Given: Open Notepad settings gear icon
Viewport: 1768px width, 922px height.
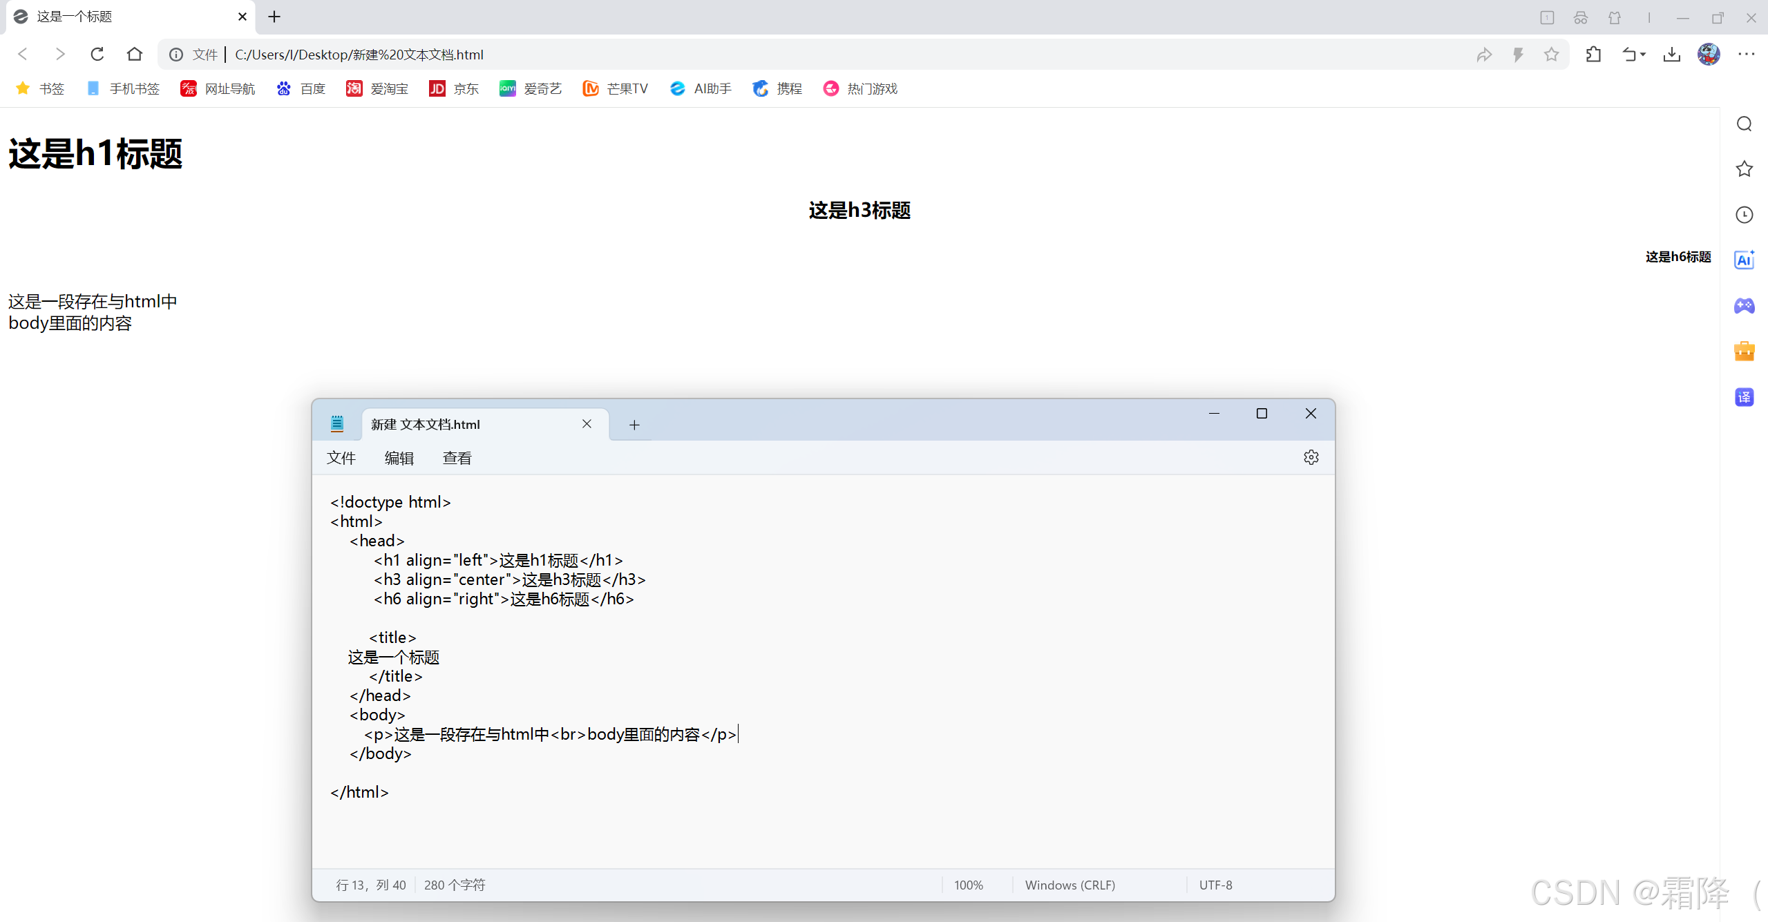Looking at the screenshot, I should coord(1311,457).
